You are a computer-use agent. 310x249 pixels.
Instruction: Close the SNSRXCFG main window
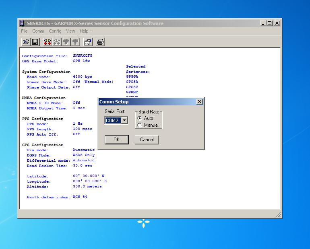point(277,23)
